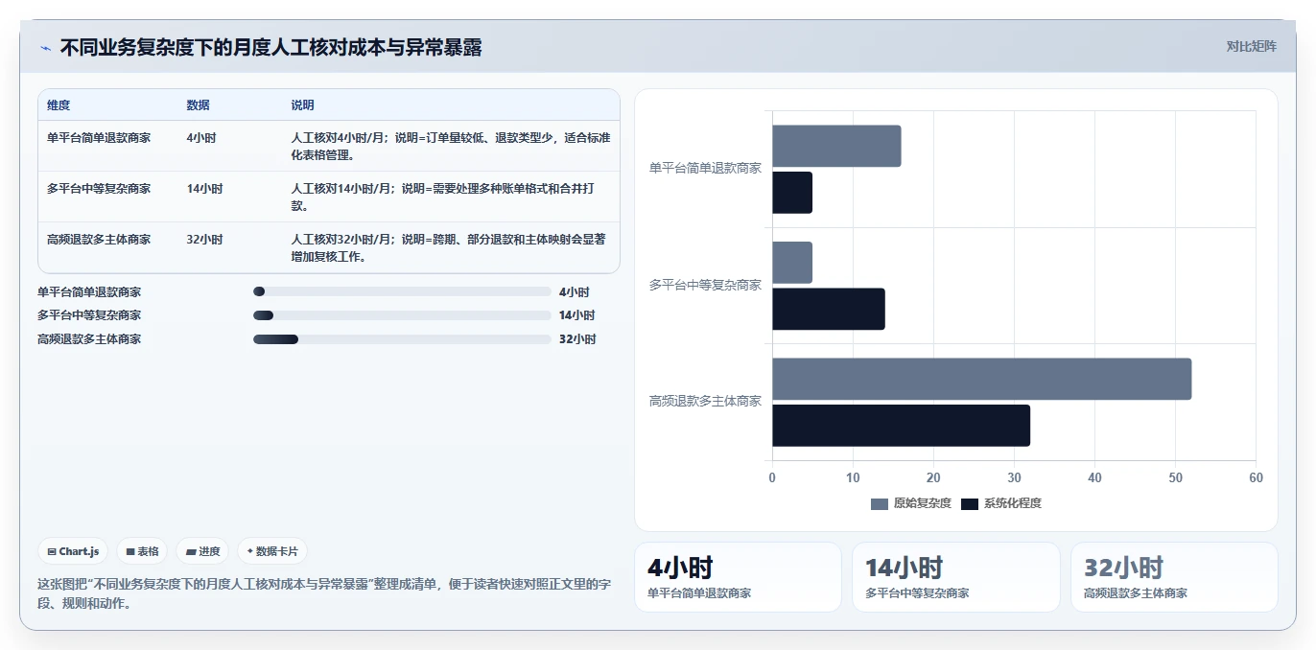Click the 32小时 data card
Viewport: 1316px width, 650px height.
pos(1174,577)
